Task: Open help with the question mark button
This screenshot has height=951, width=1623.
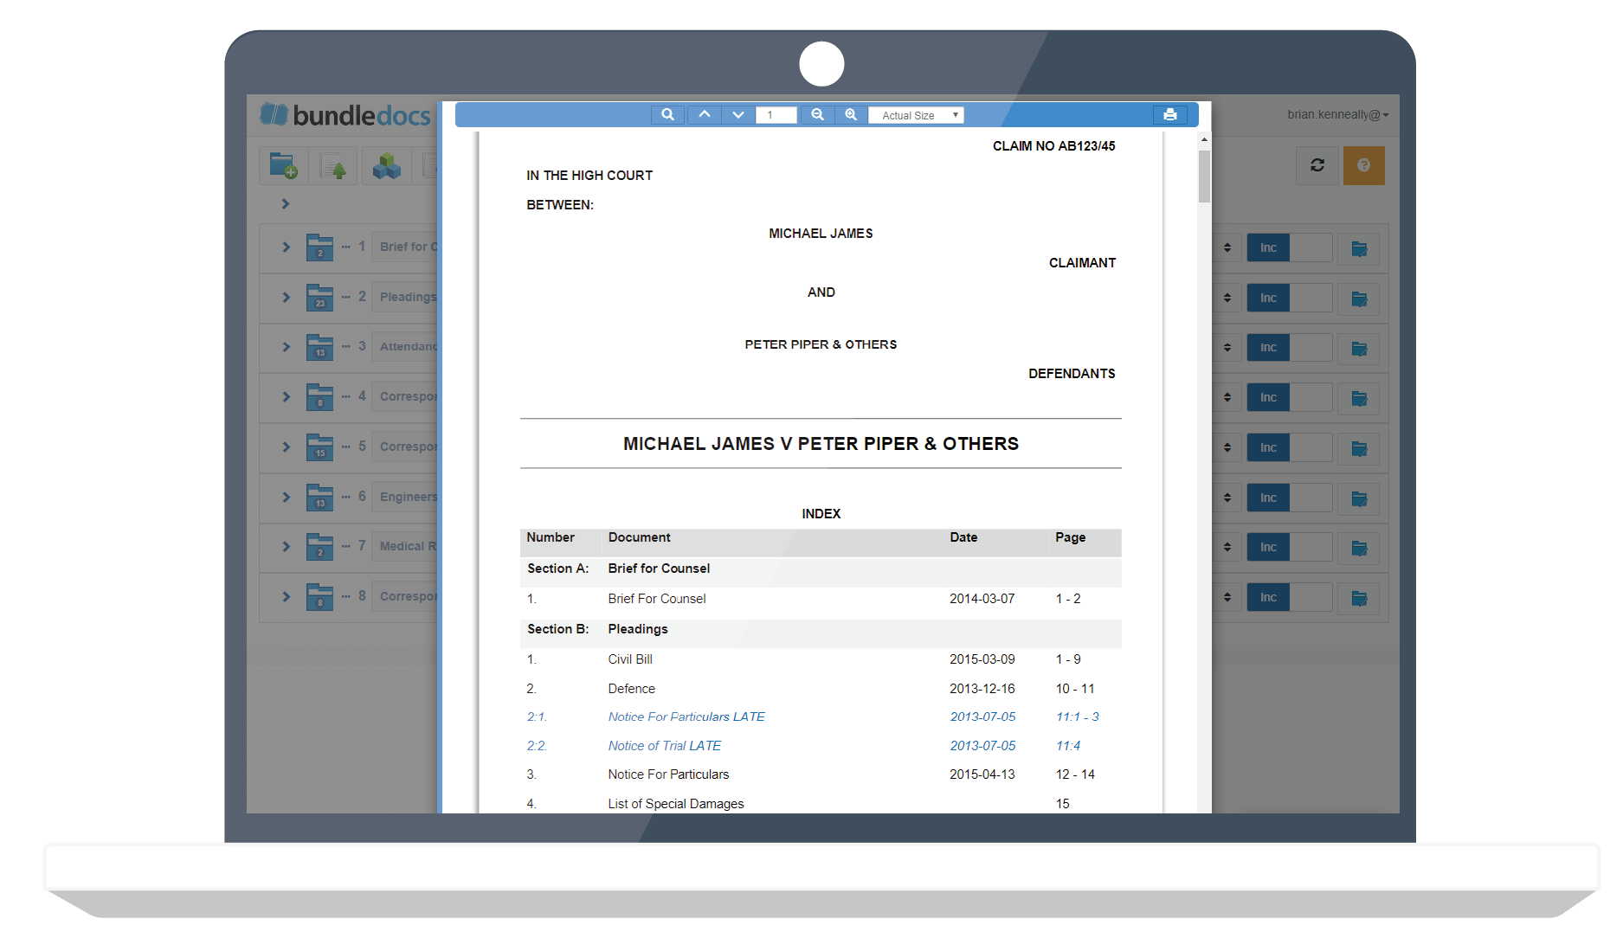Action: click(x=1364, y=165)
